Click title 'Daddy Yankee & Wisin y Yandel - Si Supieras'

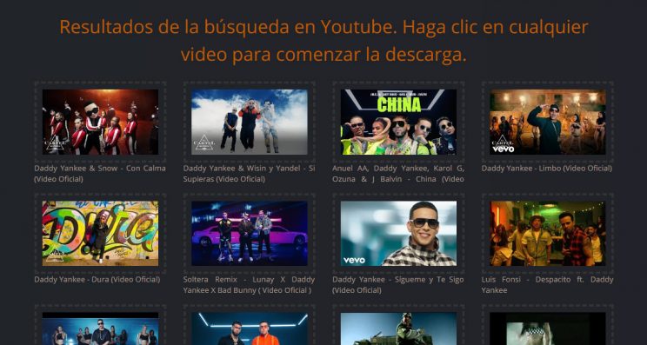(x=250, y=174)
